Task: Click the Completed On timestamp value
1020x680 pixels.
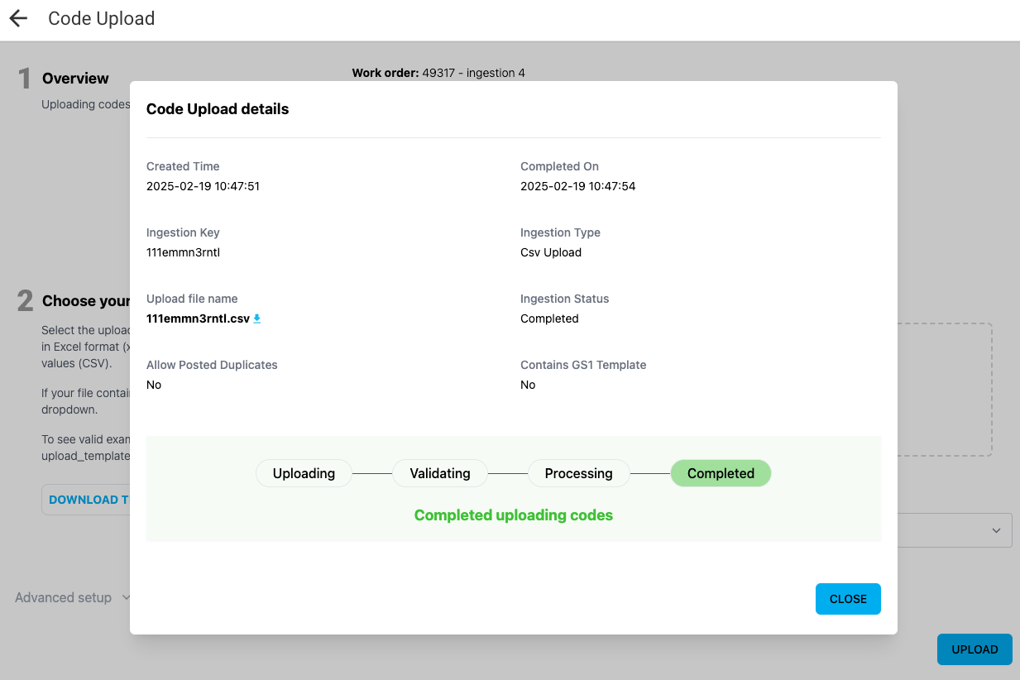Action: click(577, 186)
